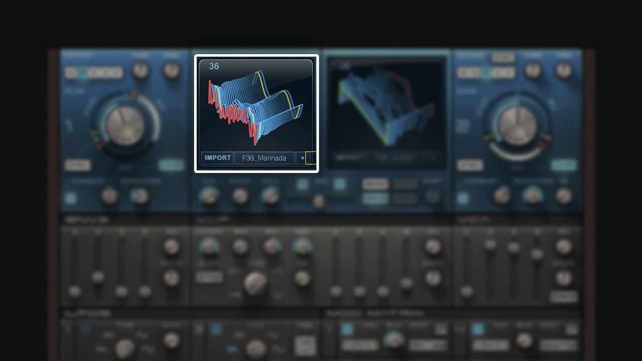Click the IMPORT button under the F36_Marinada wavetable
This screenshot has height=361, width=642.
click(218, 158)
